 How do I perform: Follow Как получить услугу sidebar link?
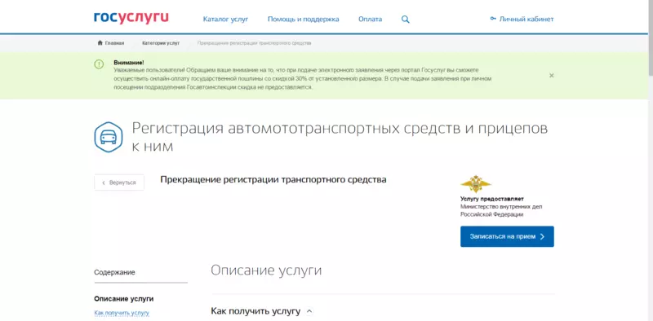pyautogui.click(x=122, y=313)
